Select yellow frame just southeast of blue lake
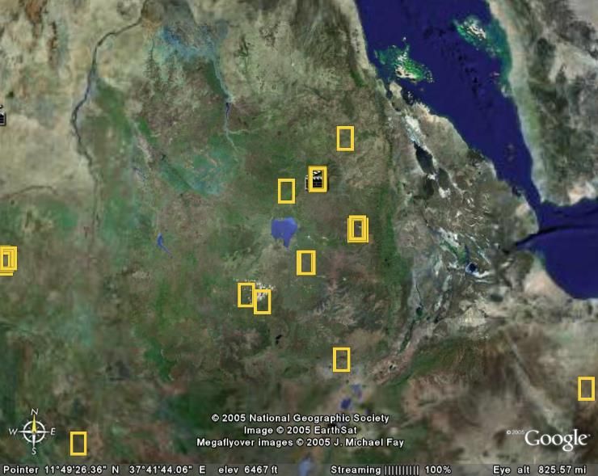The image size is (598, 476). point(305,263)
